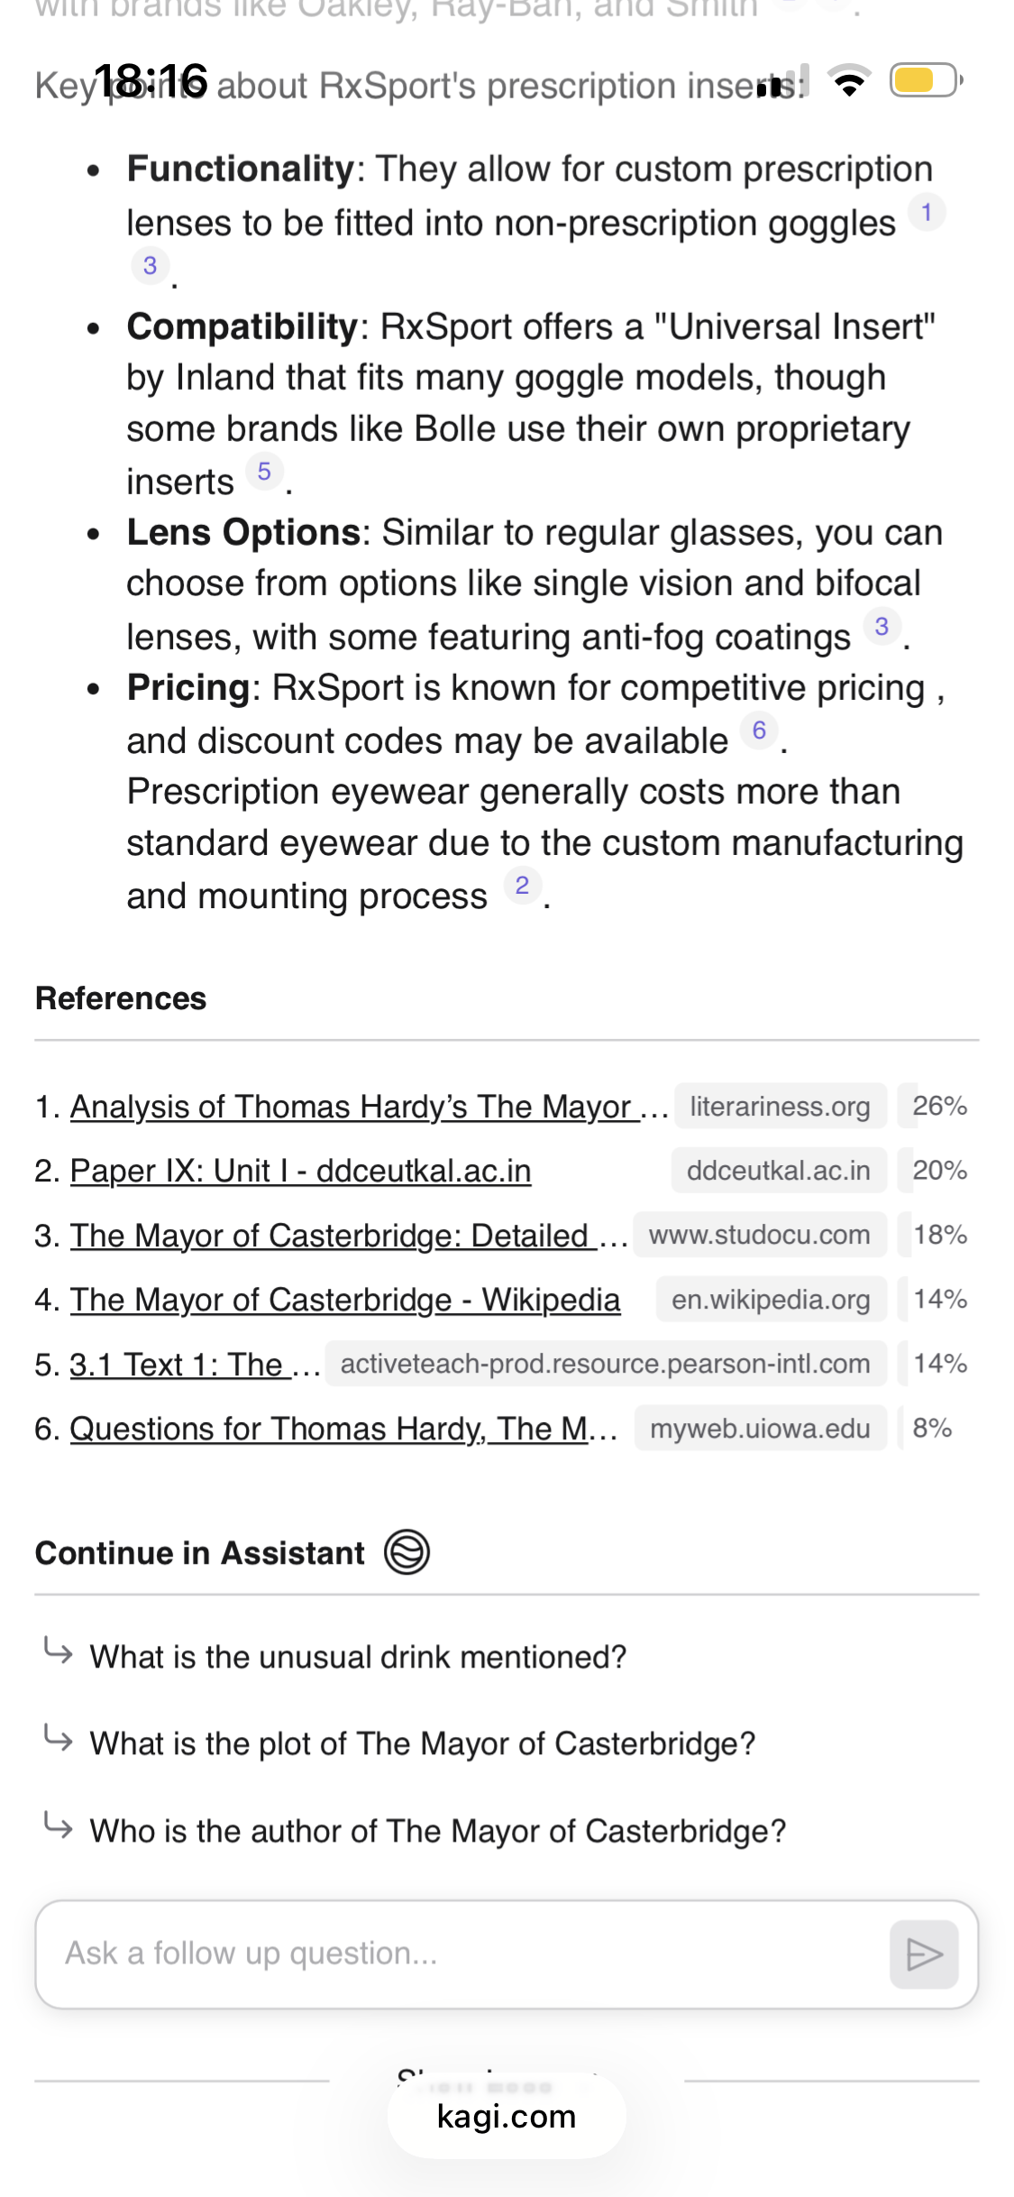Open The Mayor of Casterbridge Wikipedia link
Image resolution: width=1014 pixels, height=2197 pixels.
click(345, 1300)
